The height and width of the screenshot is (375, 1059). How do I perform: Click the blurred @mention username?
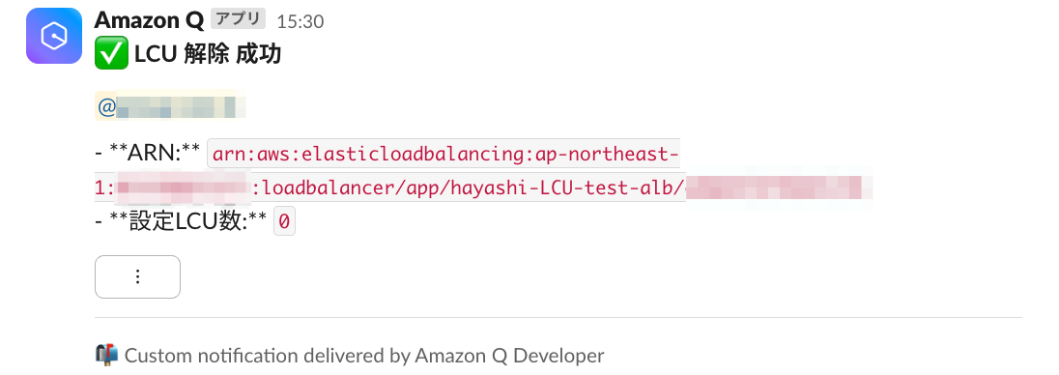[170, 106]
